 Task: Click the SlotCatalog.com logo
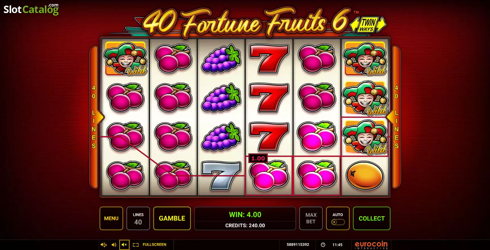[x=31, y=9]
